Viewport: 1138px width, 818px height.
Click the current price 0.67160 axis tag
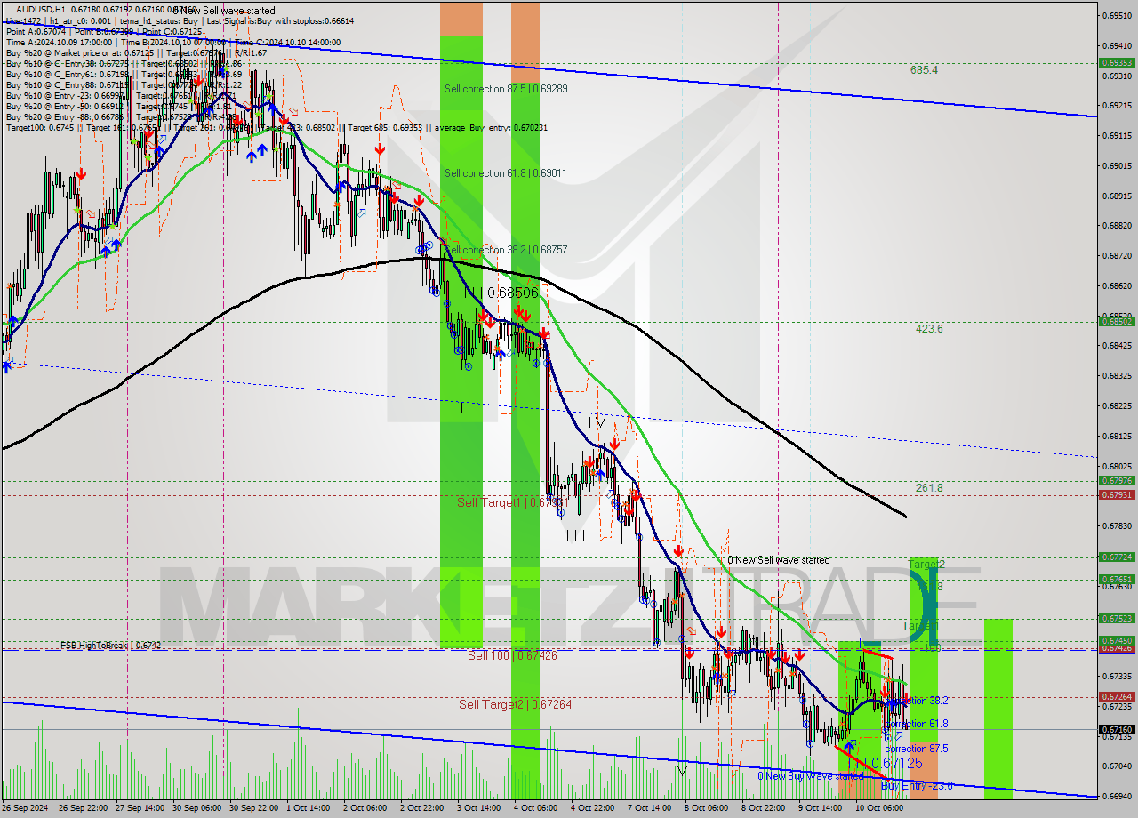pos(1117,729)
